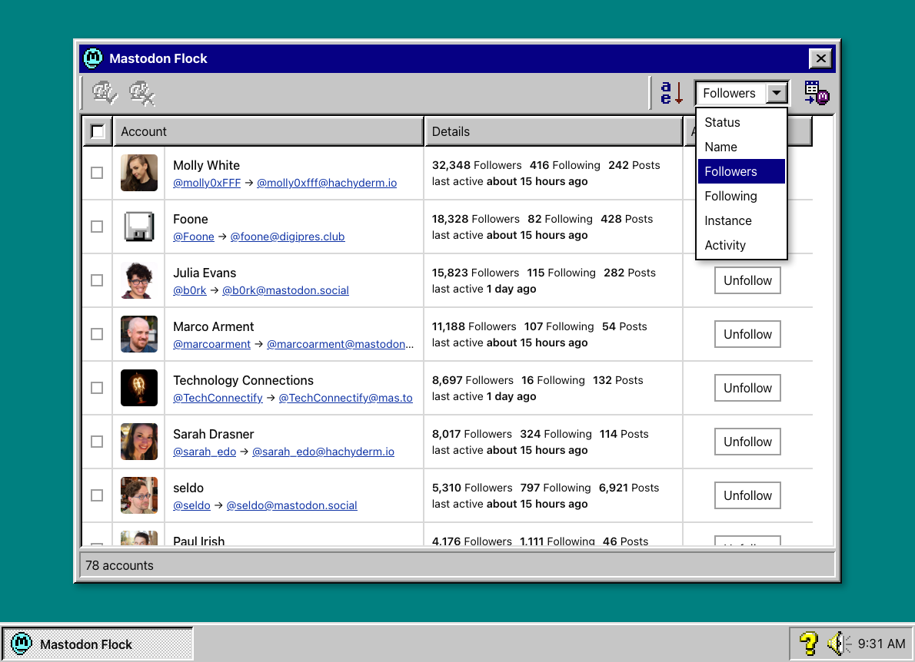Open the help question mark tray icon

point(808,644)
